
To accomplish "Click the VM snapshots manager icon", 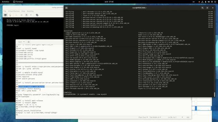I will pyautogui.click(x=37, y=15).
